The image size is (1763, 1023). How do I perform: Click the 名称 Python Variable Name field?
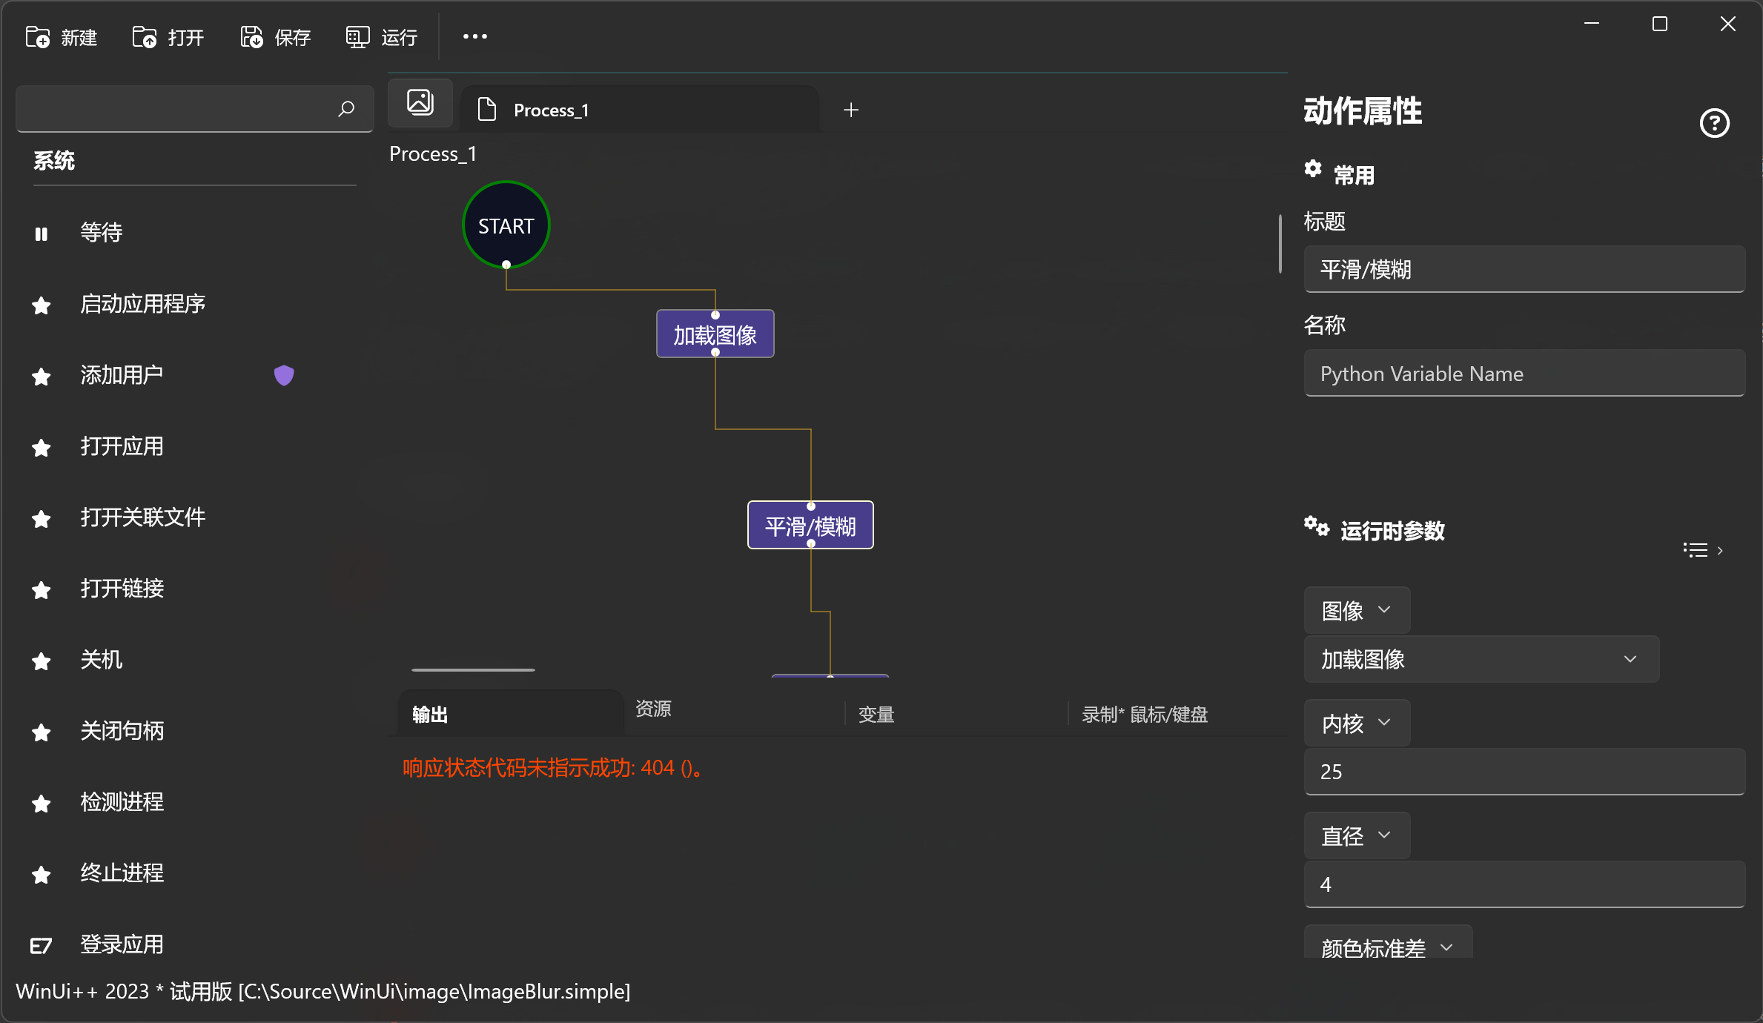pyautogui.click(x=1524, y=374)
